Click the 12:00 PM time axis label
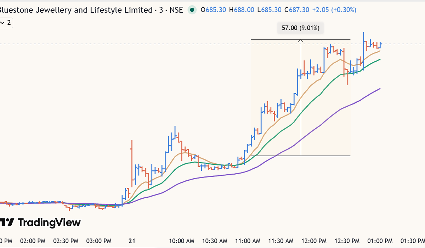425x248 pixels. coord(314,241)
